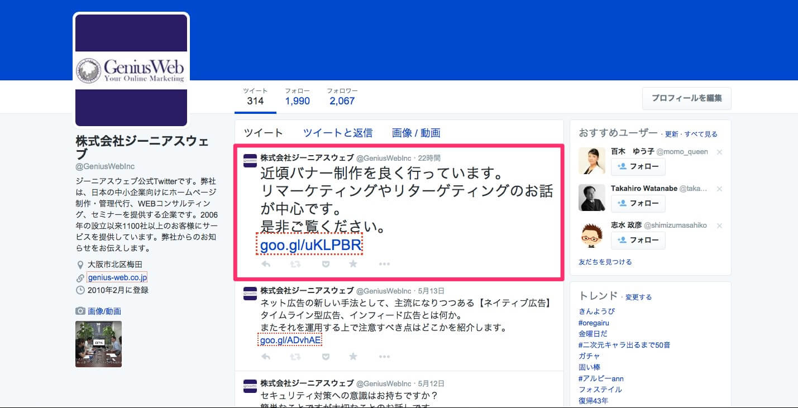Pocket icon on 22時間 tweet
Viewport: 798px width, 408px height.
coord(326,264)
